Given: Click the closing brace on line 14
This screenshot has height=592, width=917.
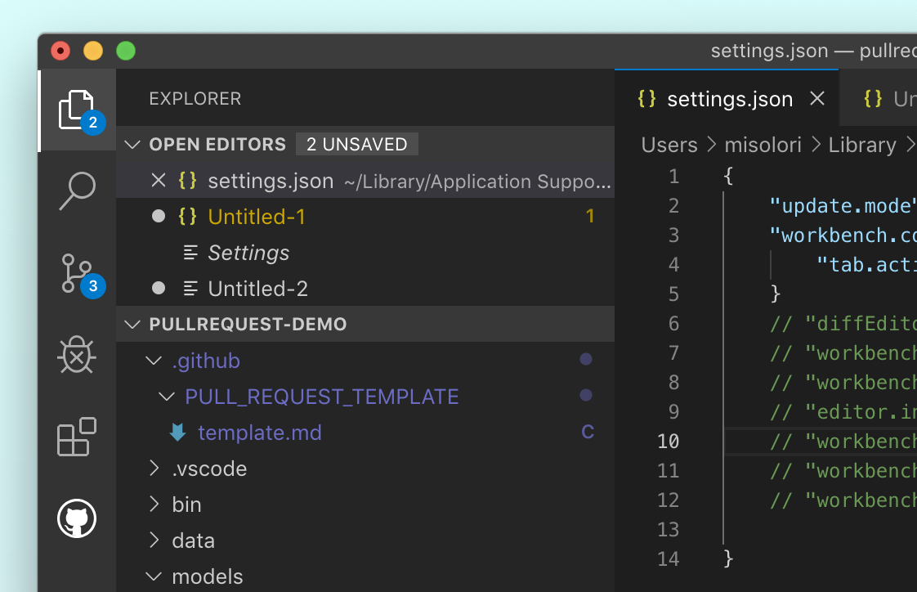Looking at the screenshot, I should point(728,558).
